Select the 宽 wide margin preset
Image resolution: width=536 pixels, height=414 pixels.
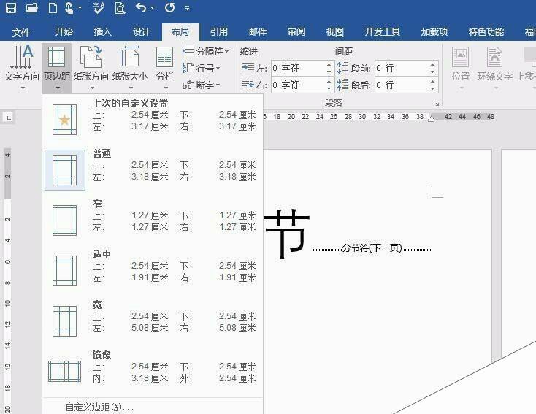tap(153, 321)
